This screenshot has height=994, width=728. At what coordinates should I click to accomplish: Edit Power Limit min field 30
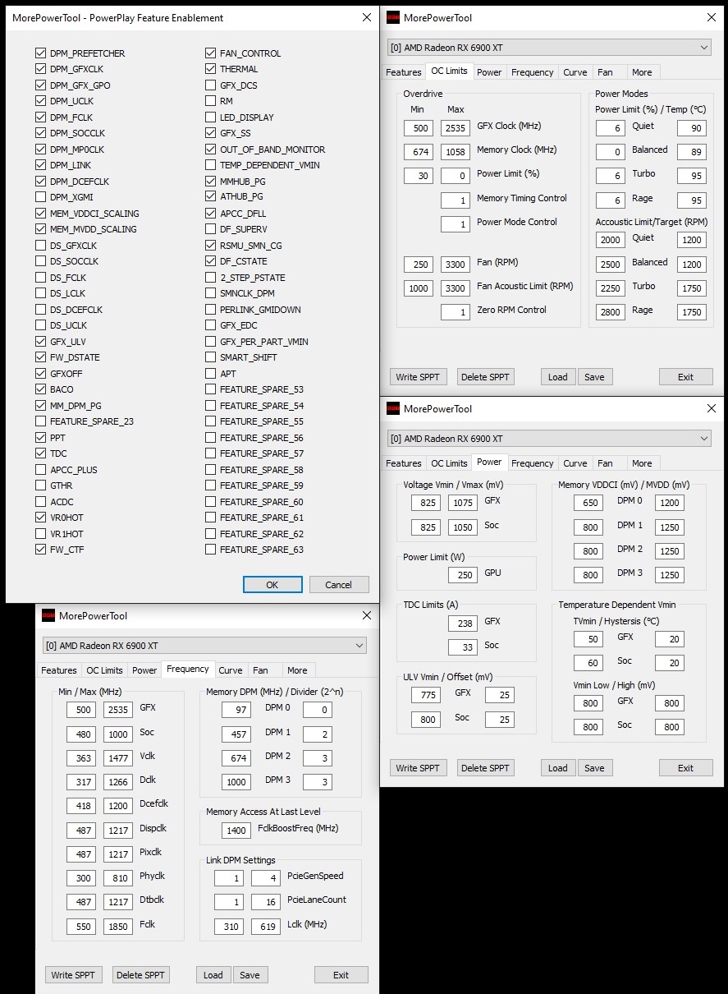coord(419,176)
